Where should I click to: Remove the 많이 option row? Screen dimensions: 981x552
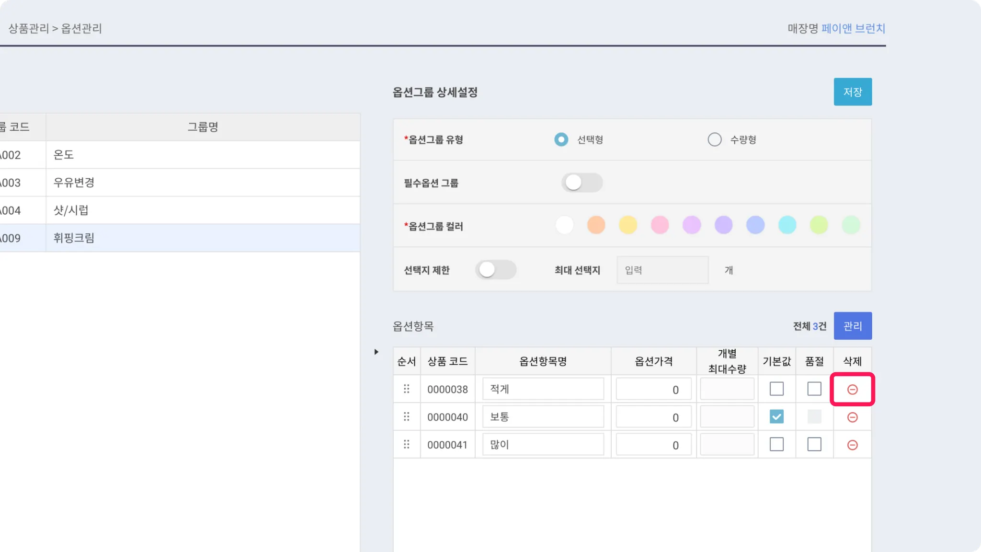click(852, 445)
